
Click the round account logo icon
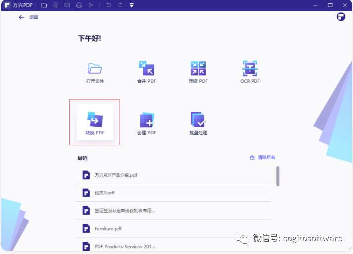[341, 17]
